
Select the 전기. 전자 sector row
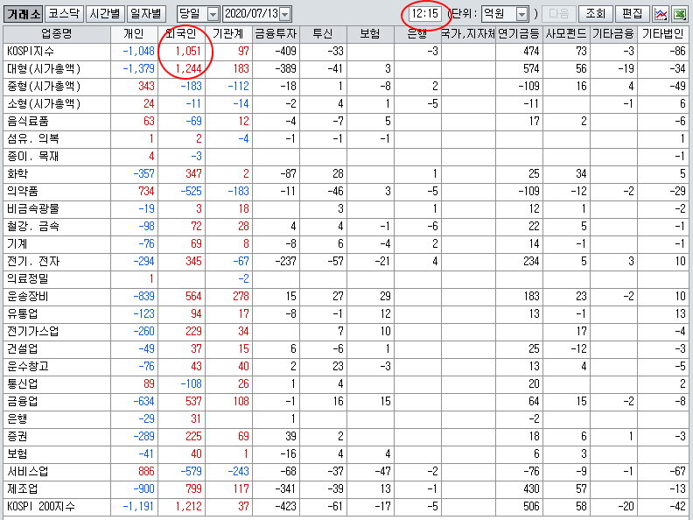31,261
